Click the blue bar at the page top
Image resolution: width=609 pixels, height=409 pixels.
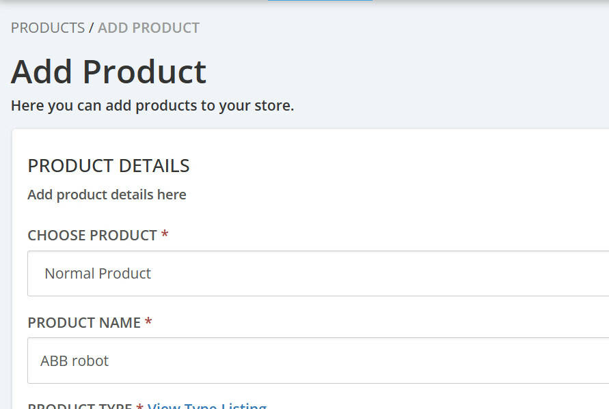319,1
